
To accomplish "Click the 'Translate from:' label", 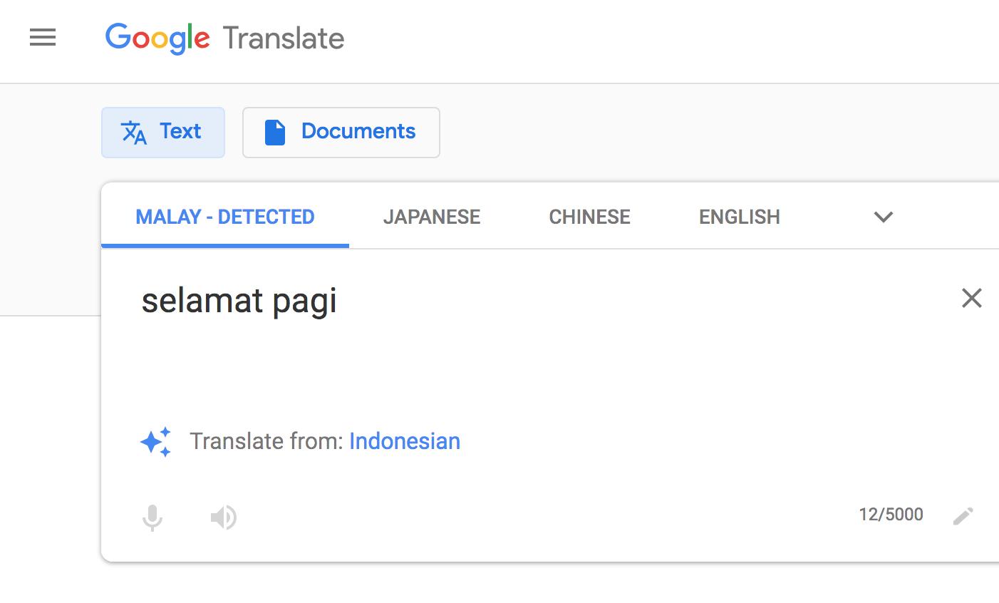I will click(266, 441).
